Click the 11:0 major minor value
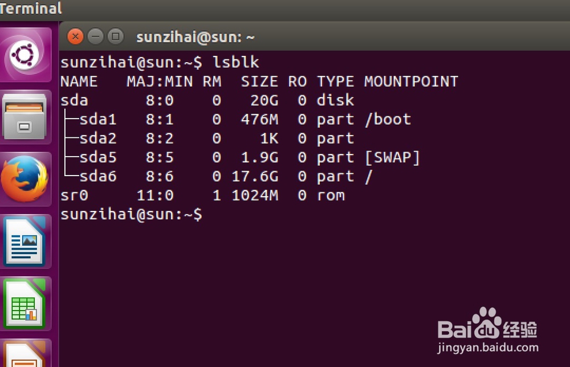Viewport: 570px width, 367px height. 155,195
